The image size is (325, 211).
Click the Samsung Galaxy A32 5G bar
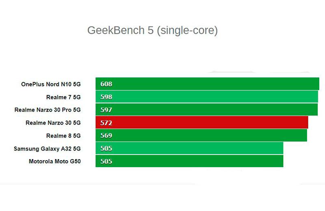189,148
